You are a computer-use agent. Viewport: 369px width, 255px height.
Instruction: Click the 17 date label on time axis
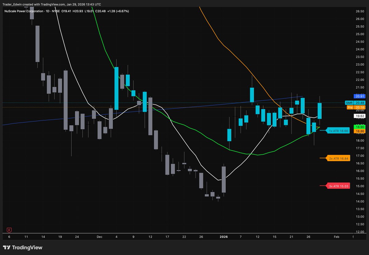(x=167, y=237)
